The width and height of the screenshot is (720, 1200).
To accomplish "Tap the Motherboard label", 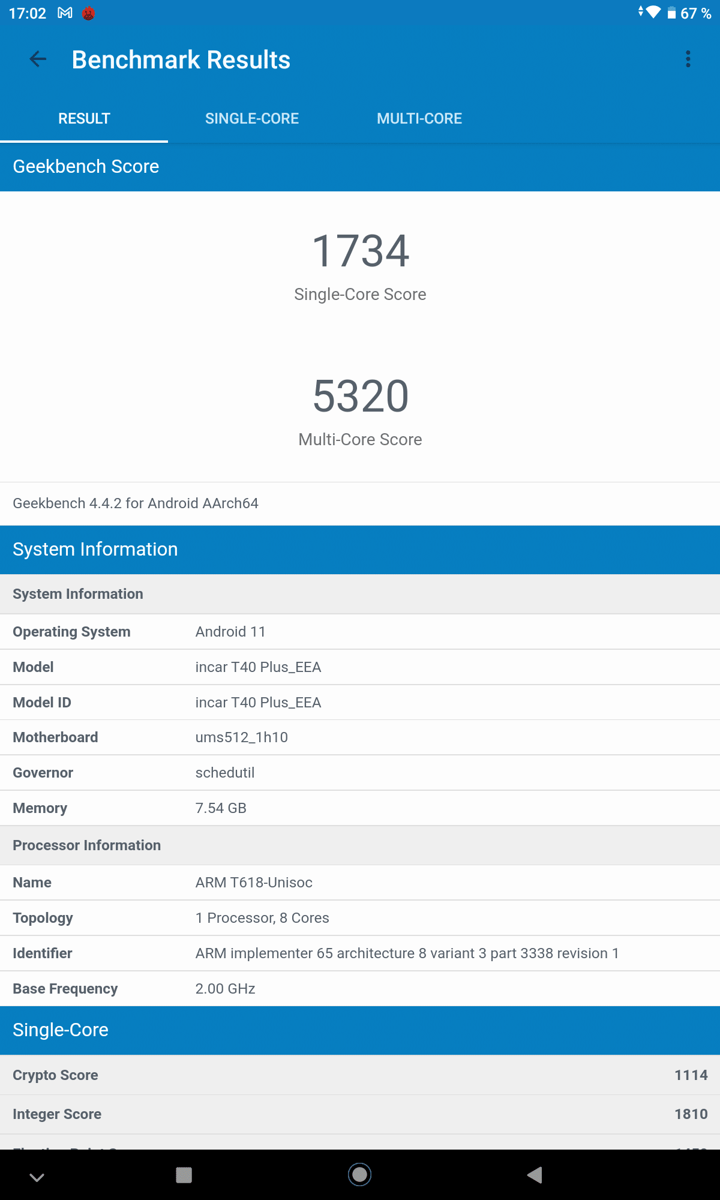I will [x=55, y=737].
